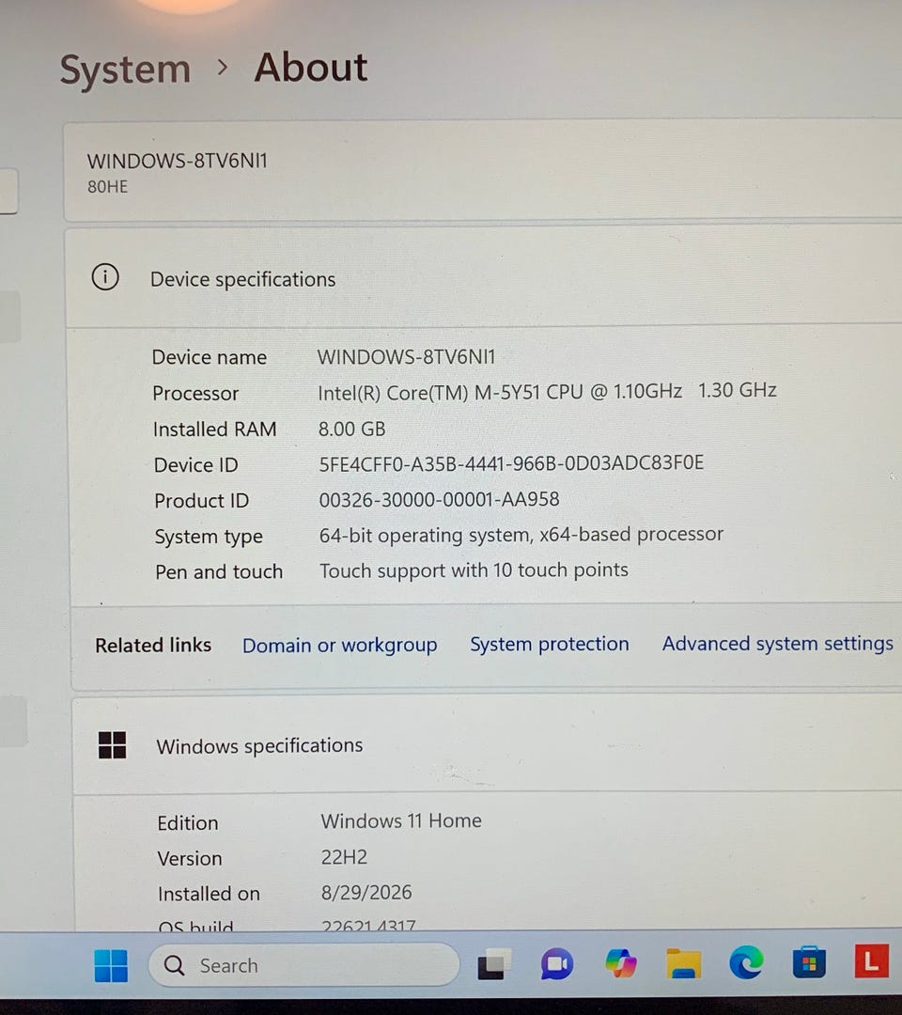Image resolution: width=902 pixels, height=1015 pixels.
Task: Collapse the Device specifications section
Action: tap(485, 278)
